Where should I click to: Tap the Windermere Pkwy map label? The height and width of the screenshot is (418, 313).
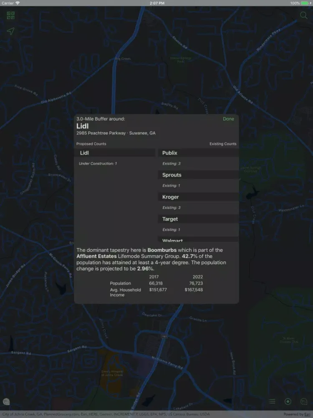268,39
